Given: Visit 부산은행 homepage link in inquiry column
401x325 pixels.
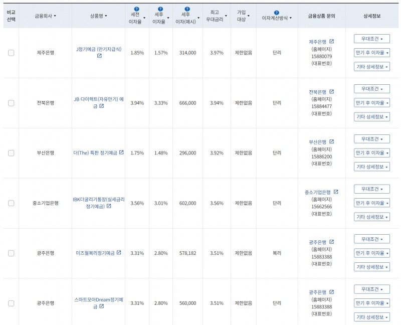Looking at the screenshot, I should (317, 142).
